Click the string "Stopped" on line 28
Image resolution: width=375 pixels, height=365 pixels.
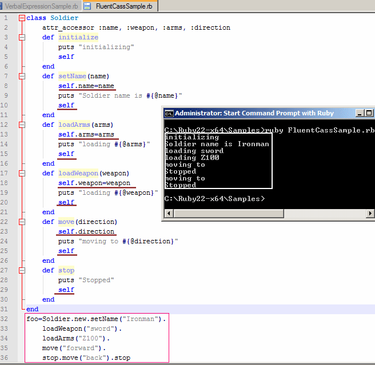click(97, 280)
